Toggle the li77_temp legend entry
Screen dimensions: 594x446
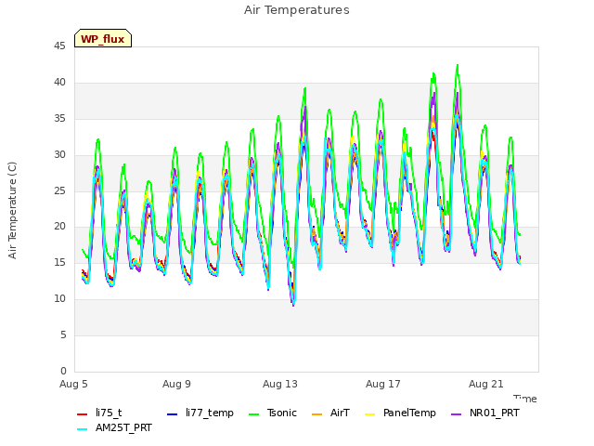click(200, 413)
